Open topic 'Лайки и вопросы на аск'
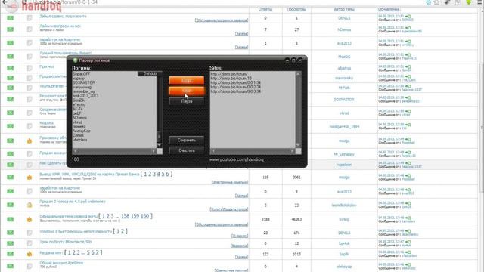Image resolution: width=484 pixels, height=272 pixels. pyautogui.click(x=60, y=26)
